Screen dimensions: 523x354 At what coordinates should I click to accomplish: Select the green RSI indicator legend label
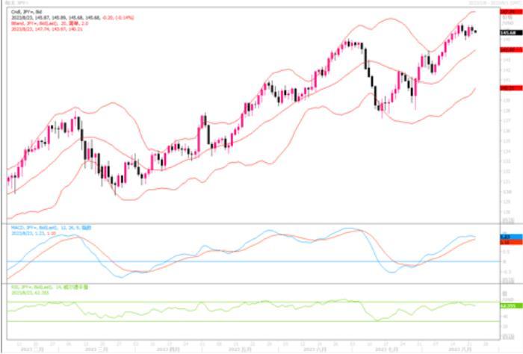point(45,287)
